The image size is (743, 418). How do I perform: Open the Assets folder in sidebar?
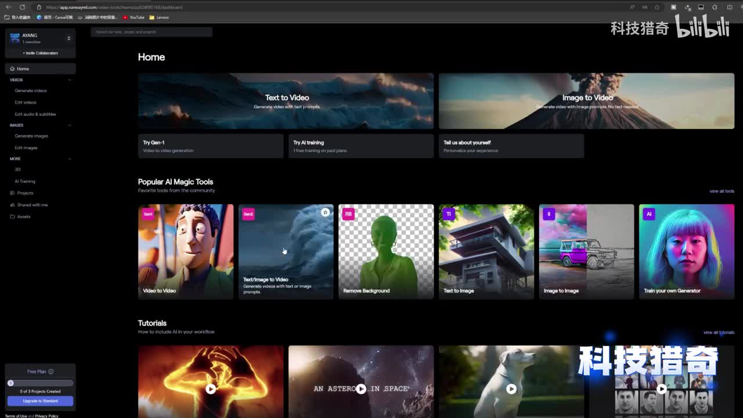(23, 217)
